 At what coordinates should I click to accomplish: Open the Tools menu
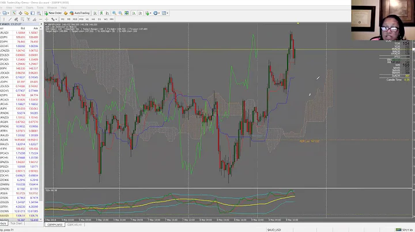tap(40, 7)
